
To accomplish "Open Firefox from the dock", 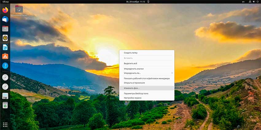I will click(5, 10).
